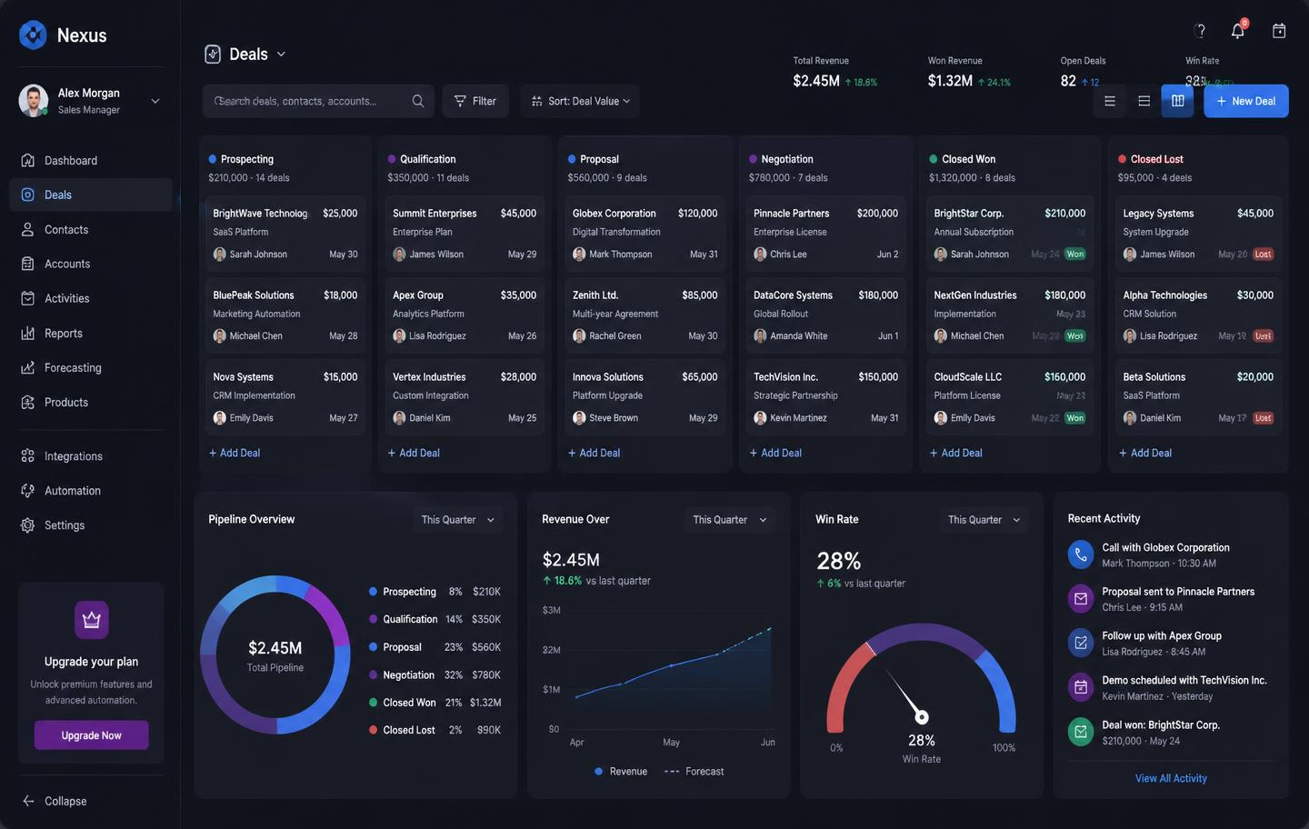Click the help question mark icon

(1200, 31)
